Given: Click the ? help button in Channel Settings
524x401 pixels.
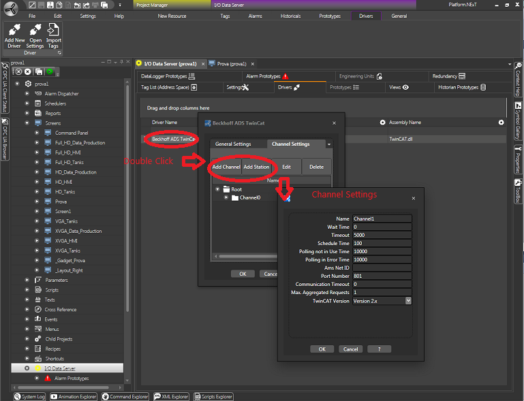Looking at the screenshot, I should click(380, 349).
